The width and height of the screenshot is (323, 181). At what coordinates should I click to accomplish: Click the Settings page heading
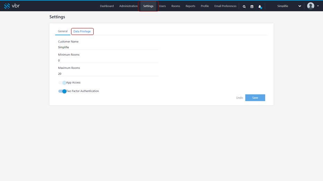(57, 17)
